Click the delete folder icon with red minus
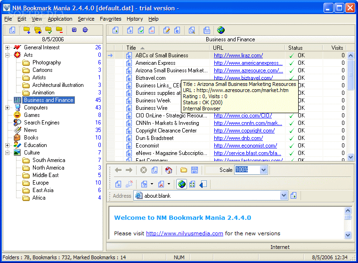This screenshot has width=358, height=263. point(59,30)
